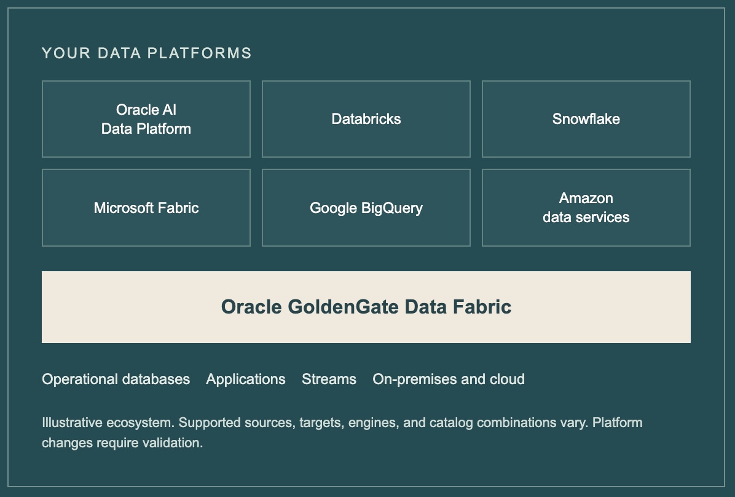The width and height of the screenshot is (735, 497).
Task: Click the 'On-premises and cloud' label
Action: (x=449, y=379)
